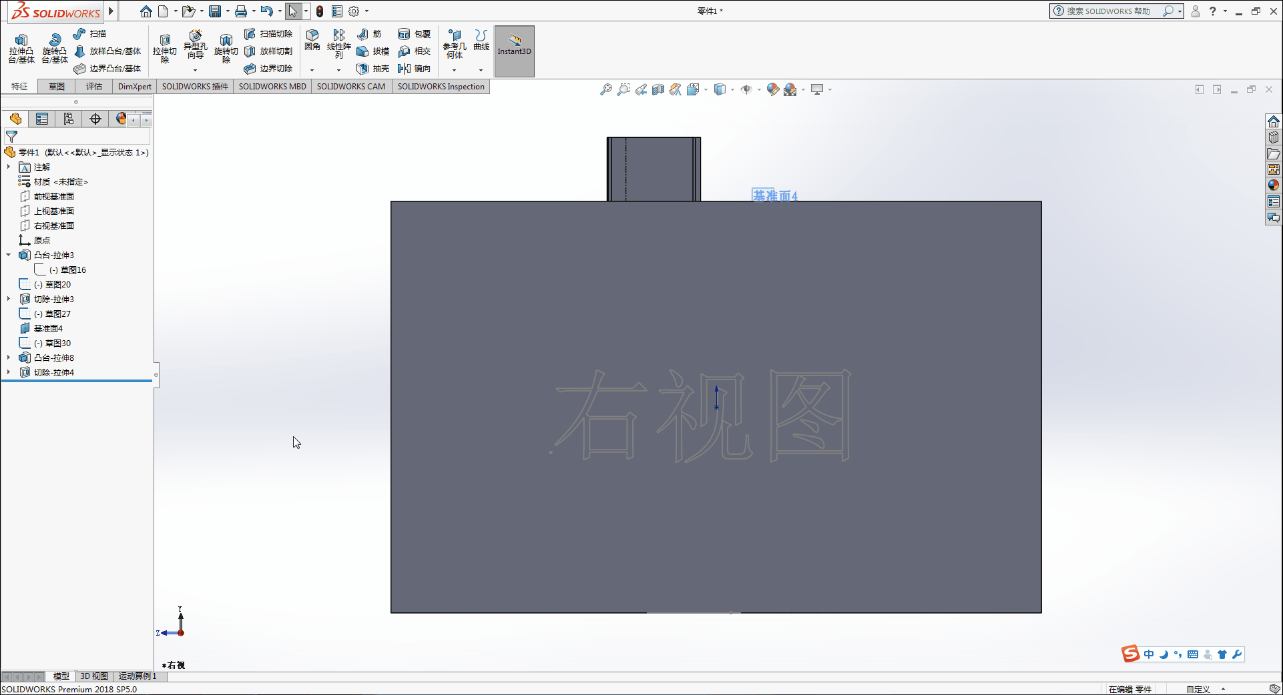Toggle Instant3D on or off
The image size is (1283, 695).
[x=515, y=51]
